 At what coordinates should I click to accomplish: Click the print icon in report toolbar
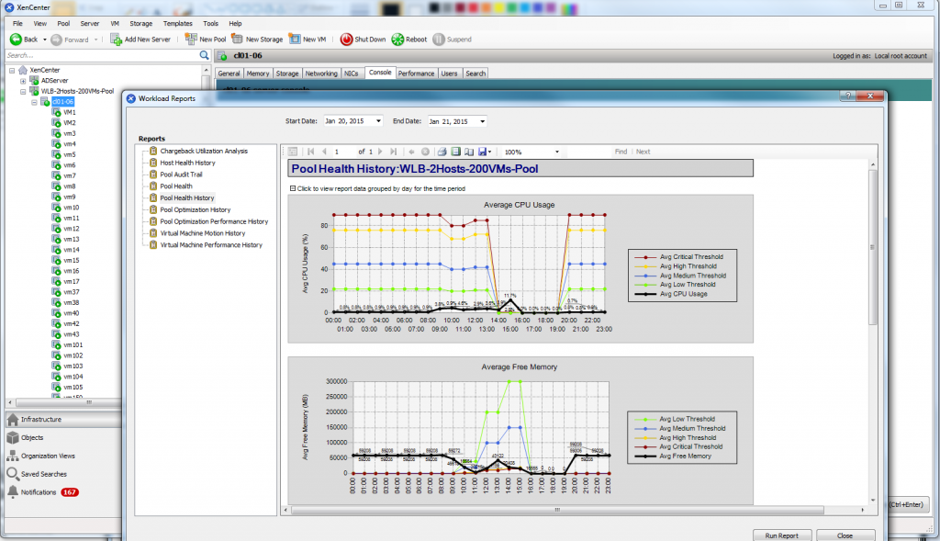442,152
